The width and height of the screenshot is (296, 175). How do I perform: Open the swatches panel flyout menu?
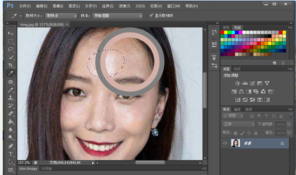[x=290, y=27]
